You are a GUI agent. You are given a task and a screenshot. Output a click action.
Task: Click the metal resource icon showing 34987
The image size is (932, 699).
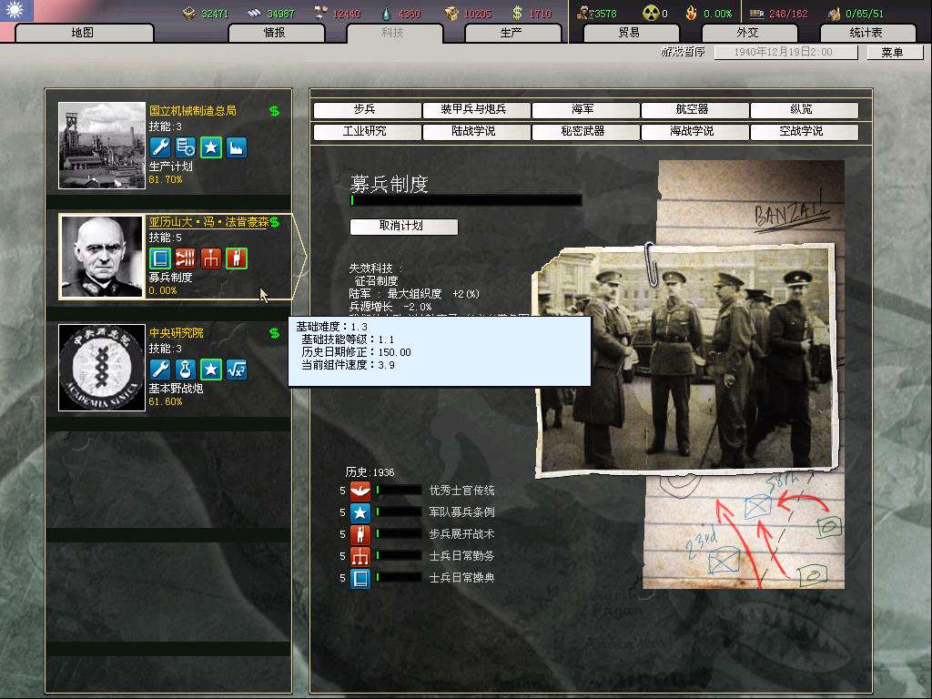click(255, 13)
